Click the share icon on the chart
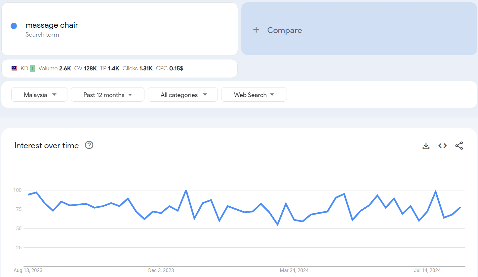 tap(459, 146)
